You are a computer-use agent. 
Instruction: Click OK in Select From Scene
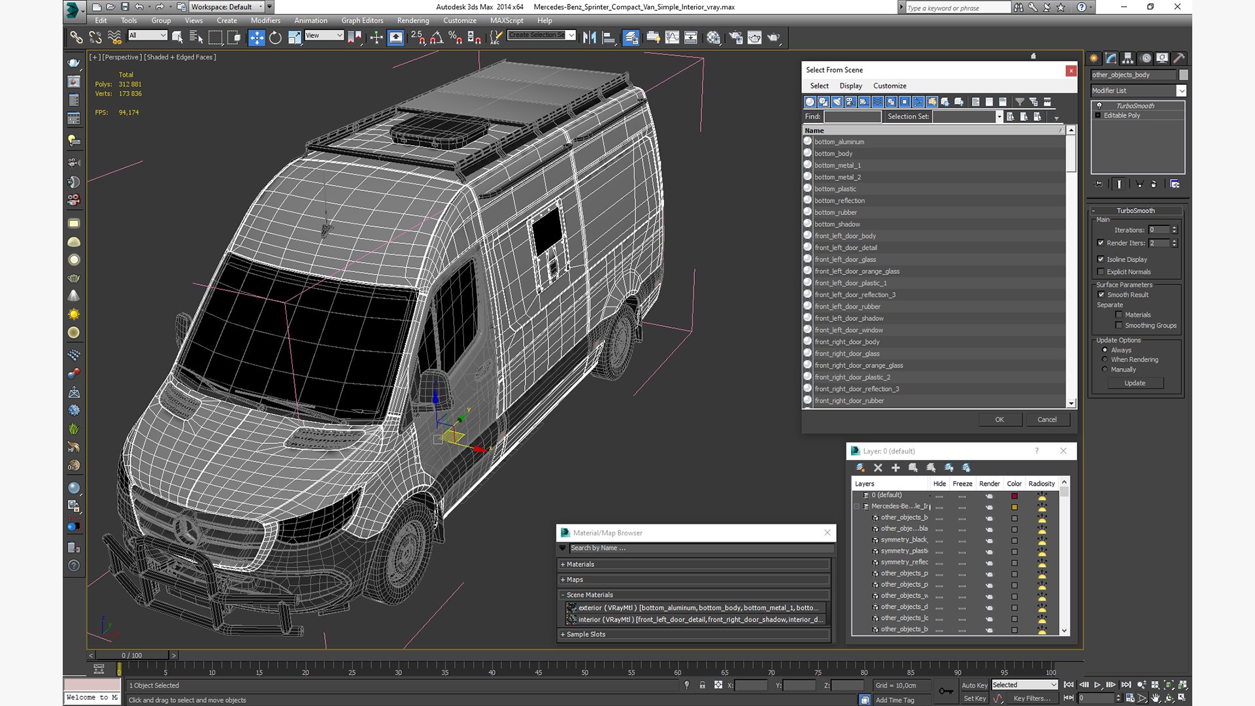(x=999, y=420)
